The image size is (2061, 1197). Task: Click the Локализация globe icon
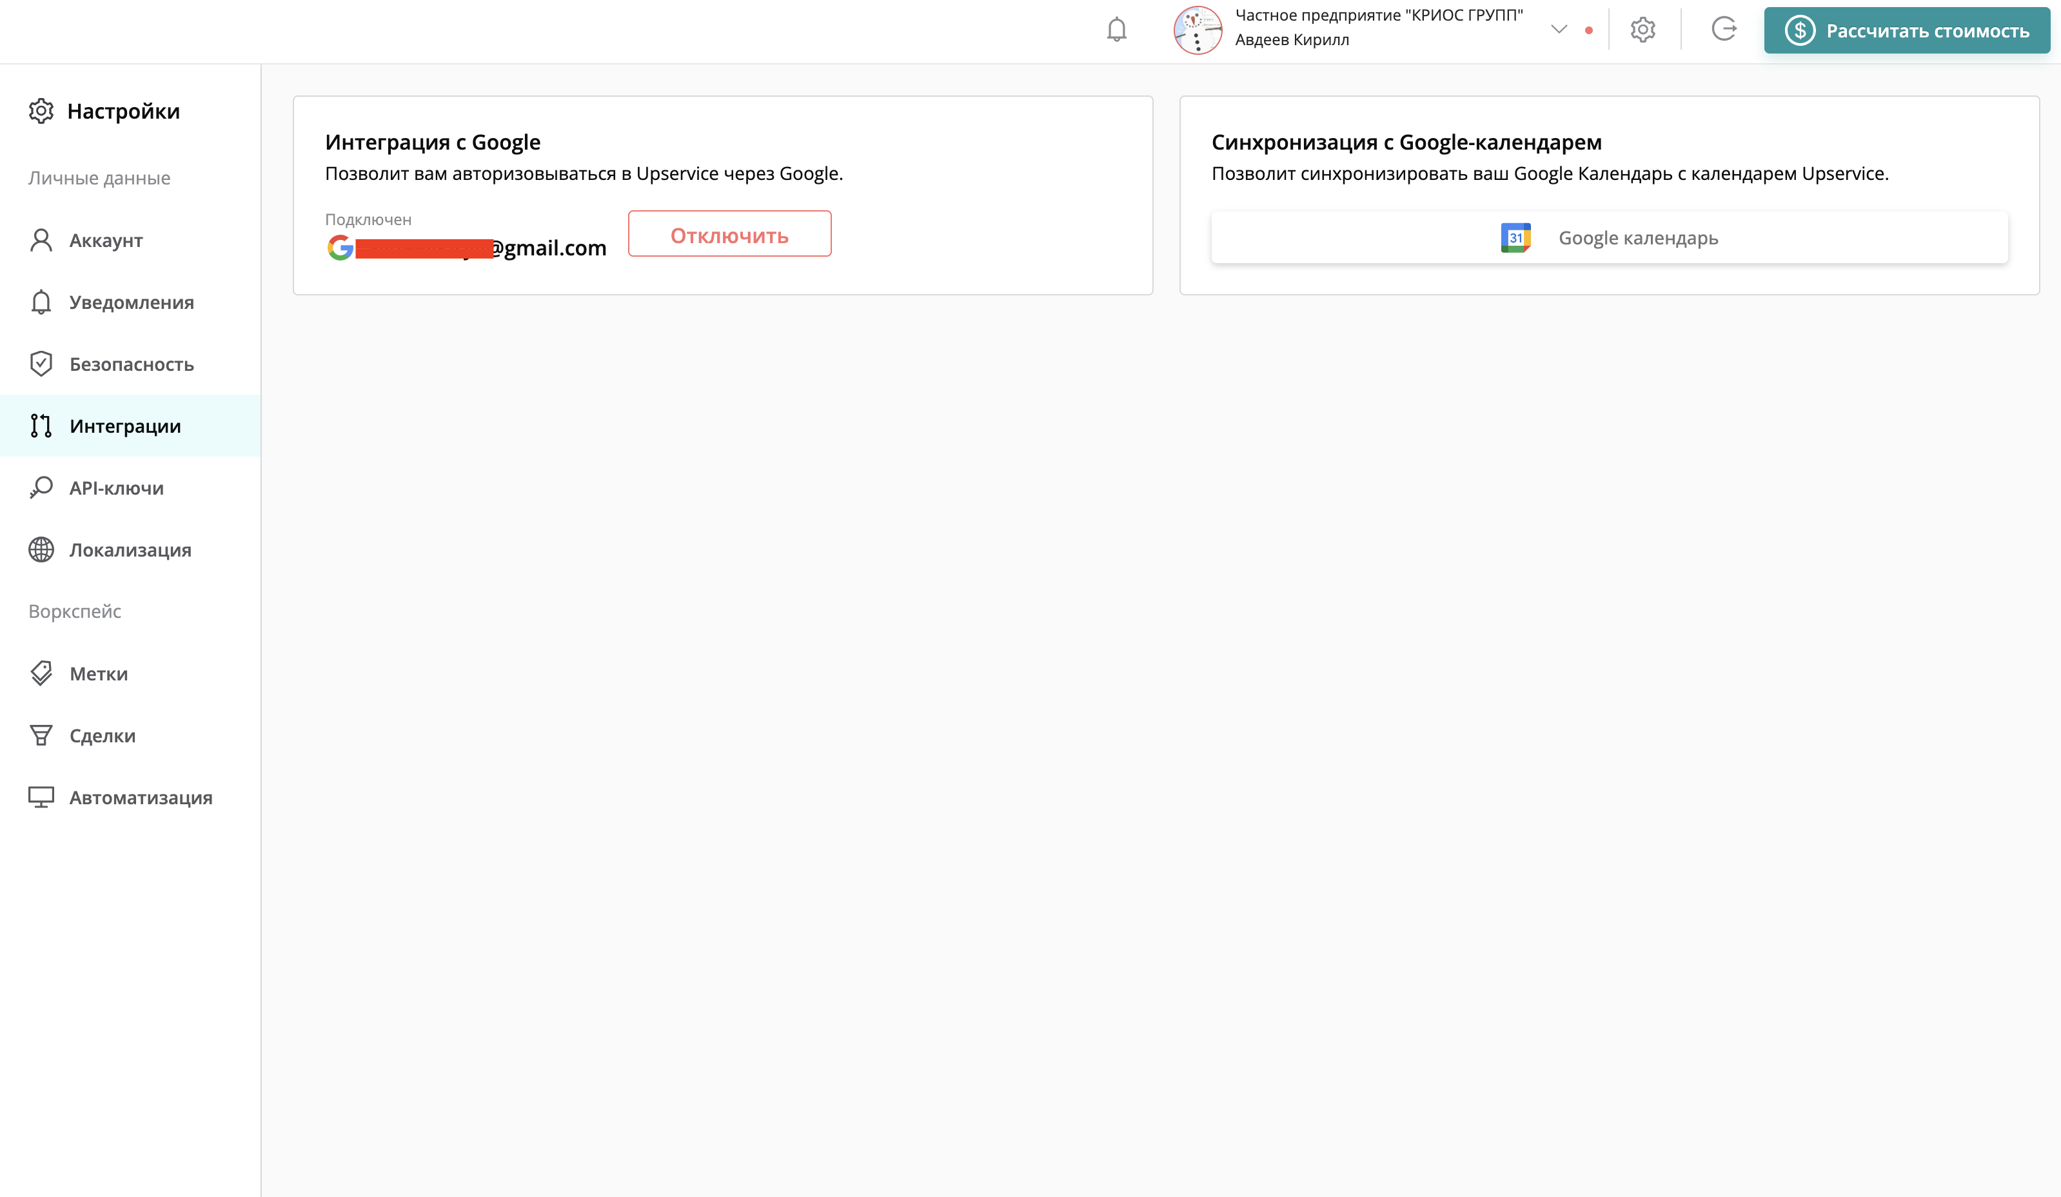(41, 550)
